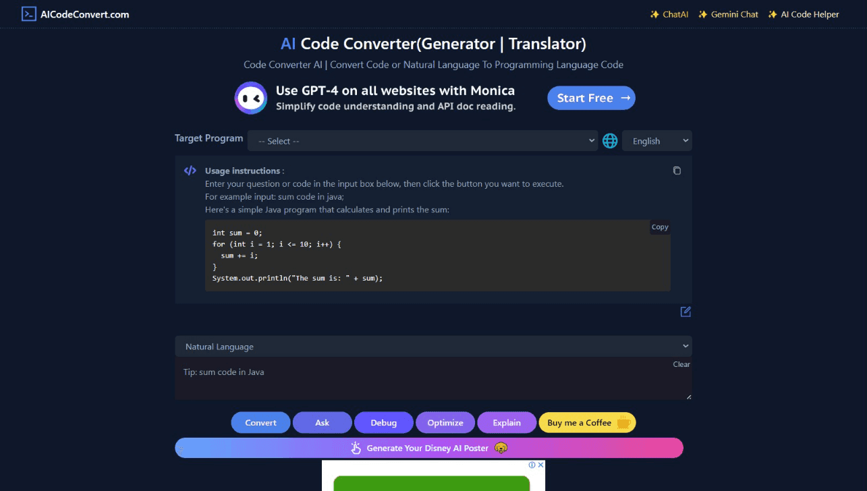Screen dimensions: 867x491
Task: Click the Start Free button
Action: [x=591, y=98]
